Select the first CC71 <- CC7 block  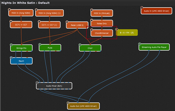pos(21,25)
